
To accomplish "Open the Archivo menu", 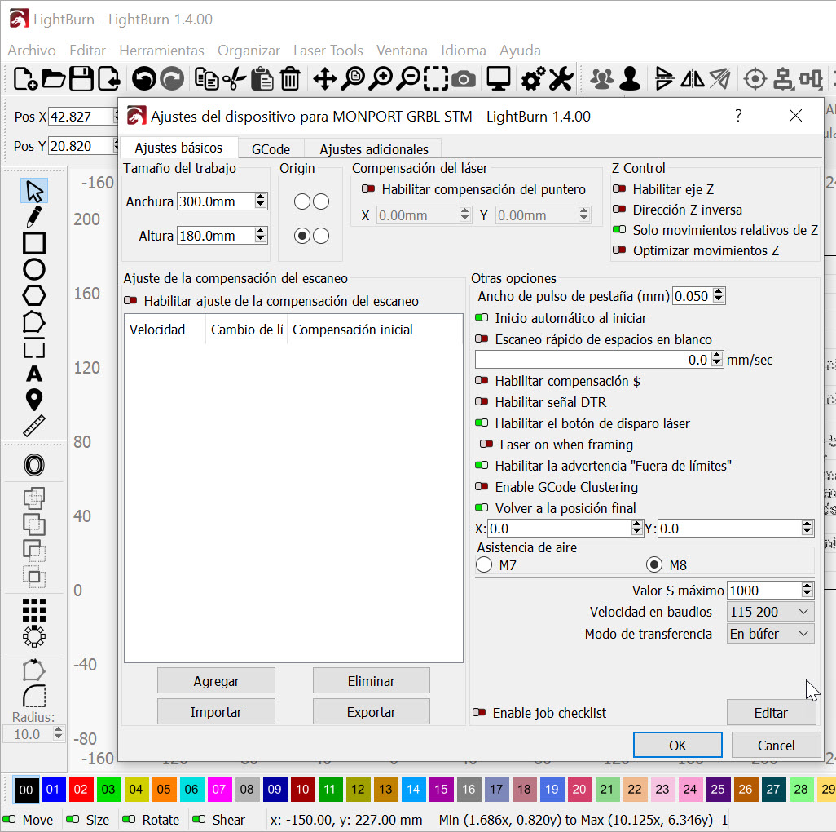I will (x=32, y=51).
